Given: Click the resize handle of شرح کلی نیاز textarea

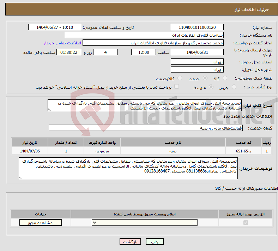Looking at the screenshot, I should (49, 109).
